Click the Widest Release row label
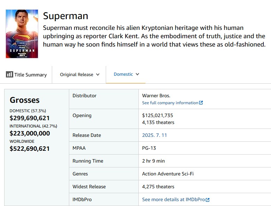 tap(89, 187)
